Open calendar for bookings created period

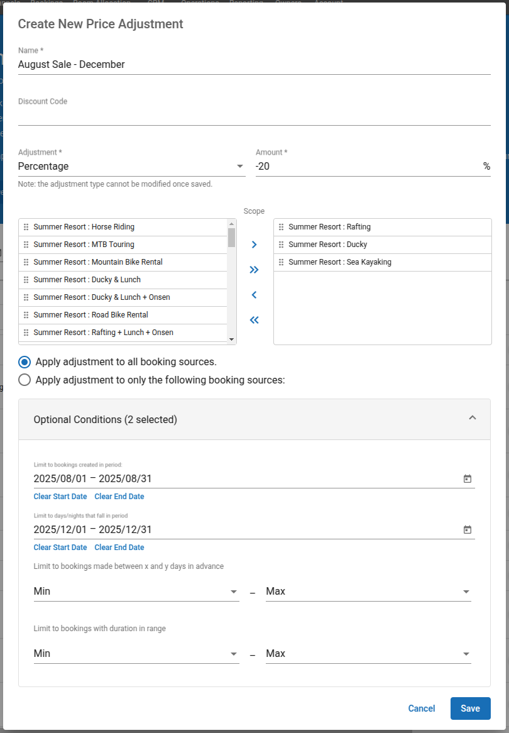[467, 479]
